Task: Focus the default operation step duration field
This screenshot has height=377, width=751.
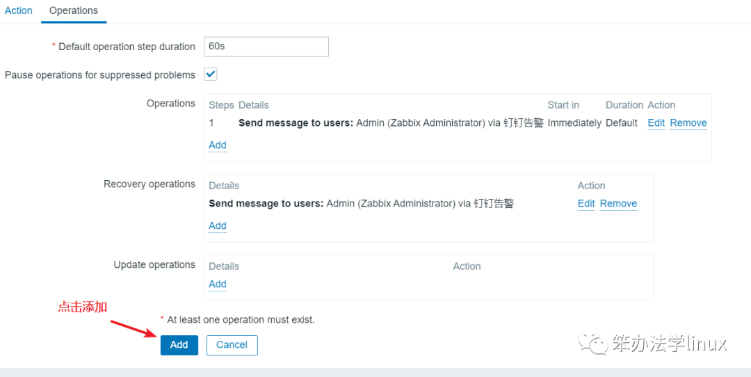Action: point(266,47)
